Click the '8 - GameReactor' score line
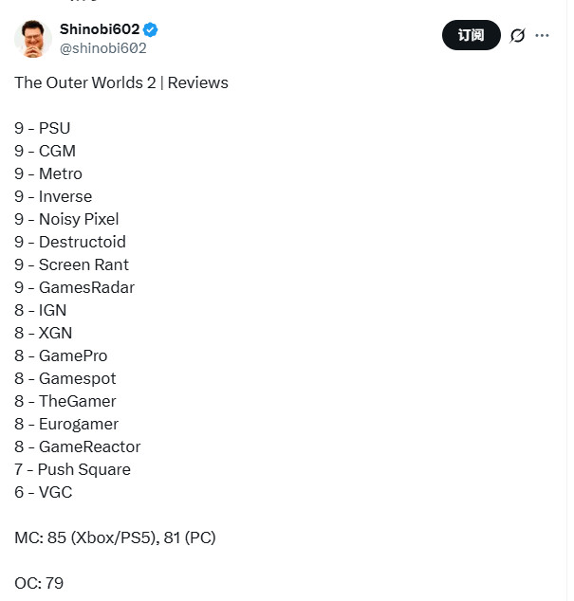Screen dimensions: 574x601 coord(77,446)
